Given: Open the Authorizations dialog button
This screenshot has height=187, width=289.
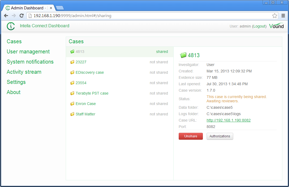Looking at the screenshot, I should 220,136.
